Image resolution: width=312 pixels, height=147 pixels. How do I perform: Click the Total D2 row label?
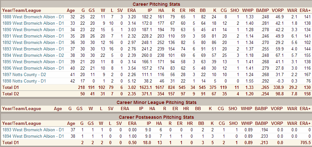(x=10, y=94)
